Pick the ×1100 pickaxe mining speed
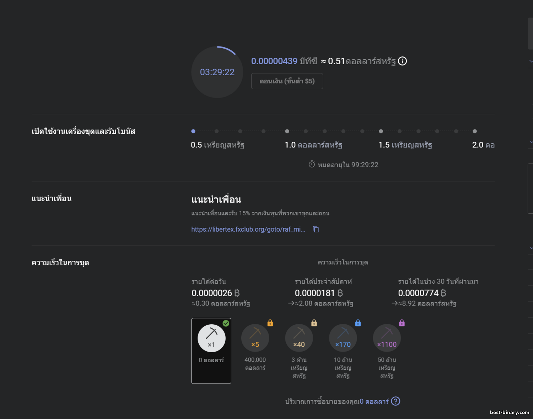This screenshot has width=533, height=419. click(x=387, y=338)
